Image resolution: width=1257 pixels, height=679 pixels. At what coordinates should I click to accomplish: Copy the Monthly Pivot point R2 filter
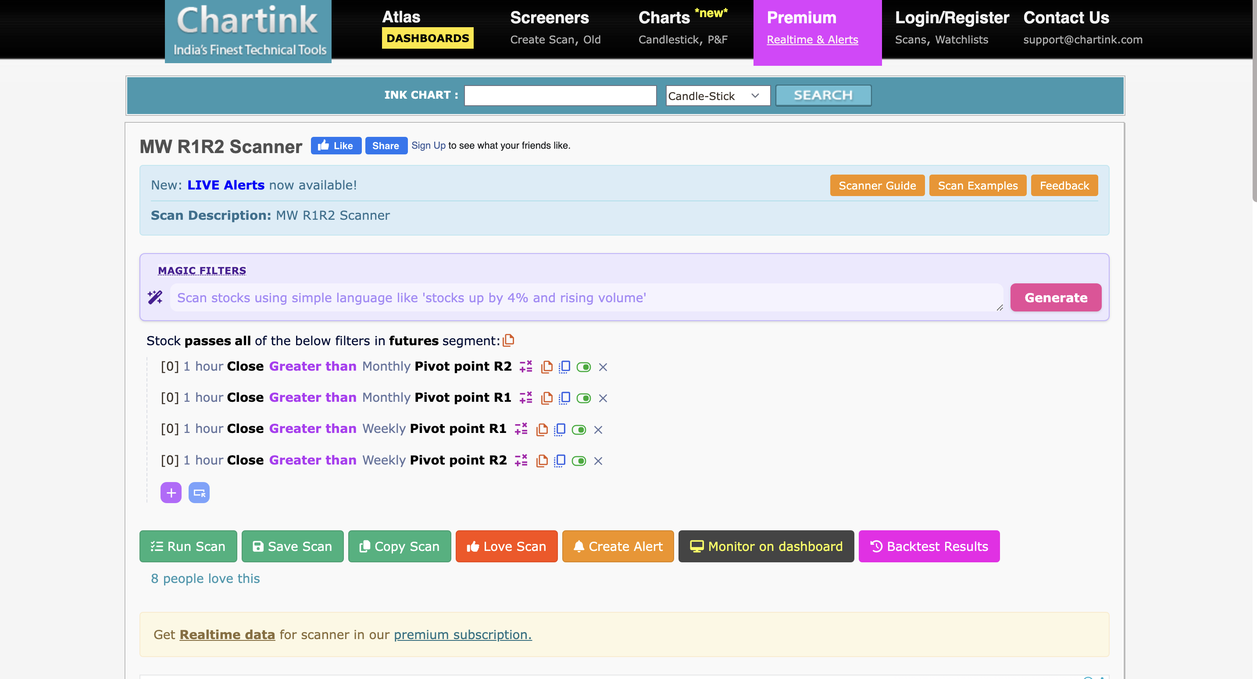click(x=546, y=367)
